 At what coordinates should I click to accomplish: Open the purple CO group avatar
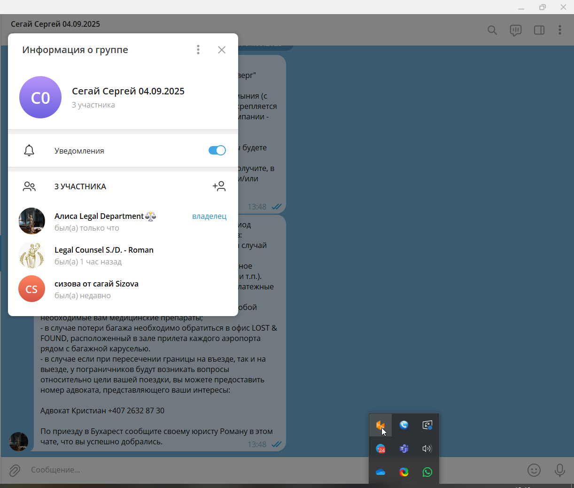[x=40, y=97]
